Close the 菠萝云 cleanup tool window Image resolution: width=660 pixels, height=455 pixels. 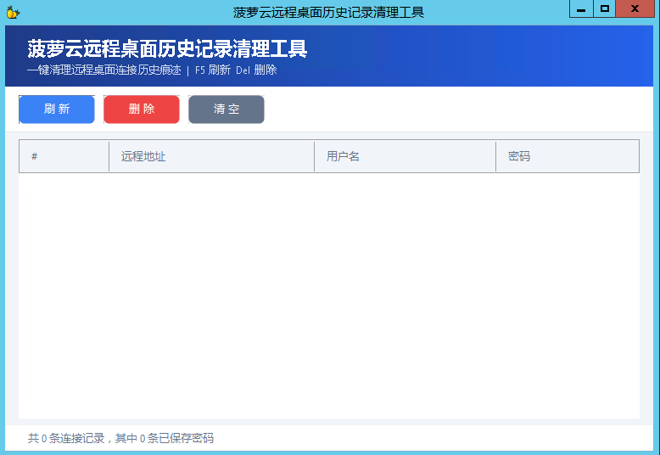tap(635, 9)
